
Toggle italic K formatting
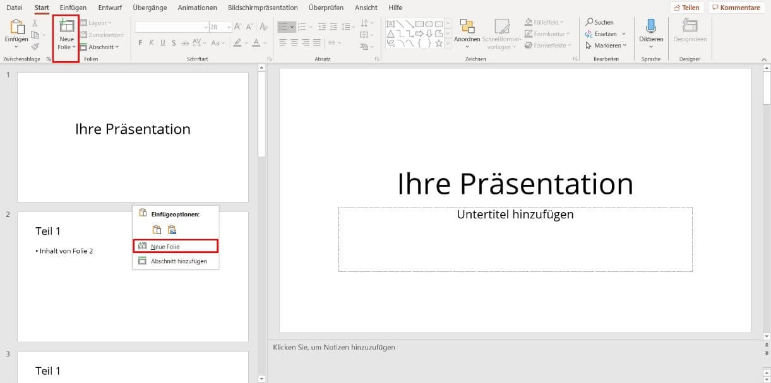click(152, 43)
